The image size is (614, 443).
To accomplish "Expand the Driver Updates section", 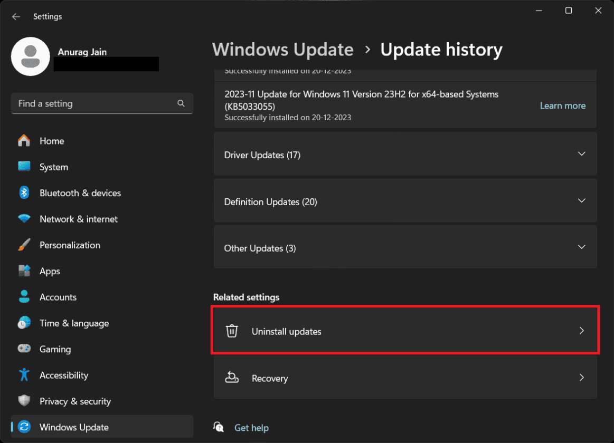I will point(581,153).
